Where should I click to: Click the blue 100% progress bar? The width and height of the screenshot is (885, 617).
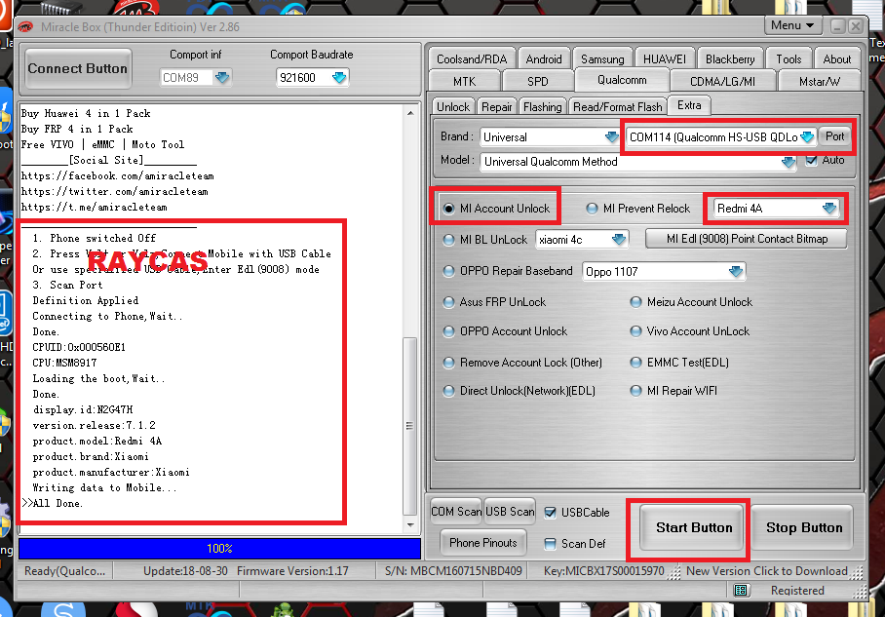219,548
